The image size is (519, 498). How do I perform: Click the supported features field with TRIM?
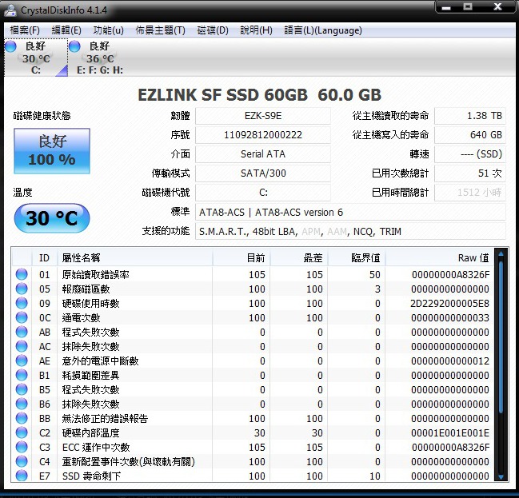[350, 231]
